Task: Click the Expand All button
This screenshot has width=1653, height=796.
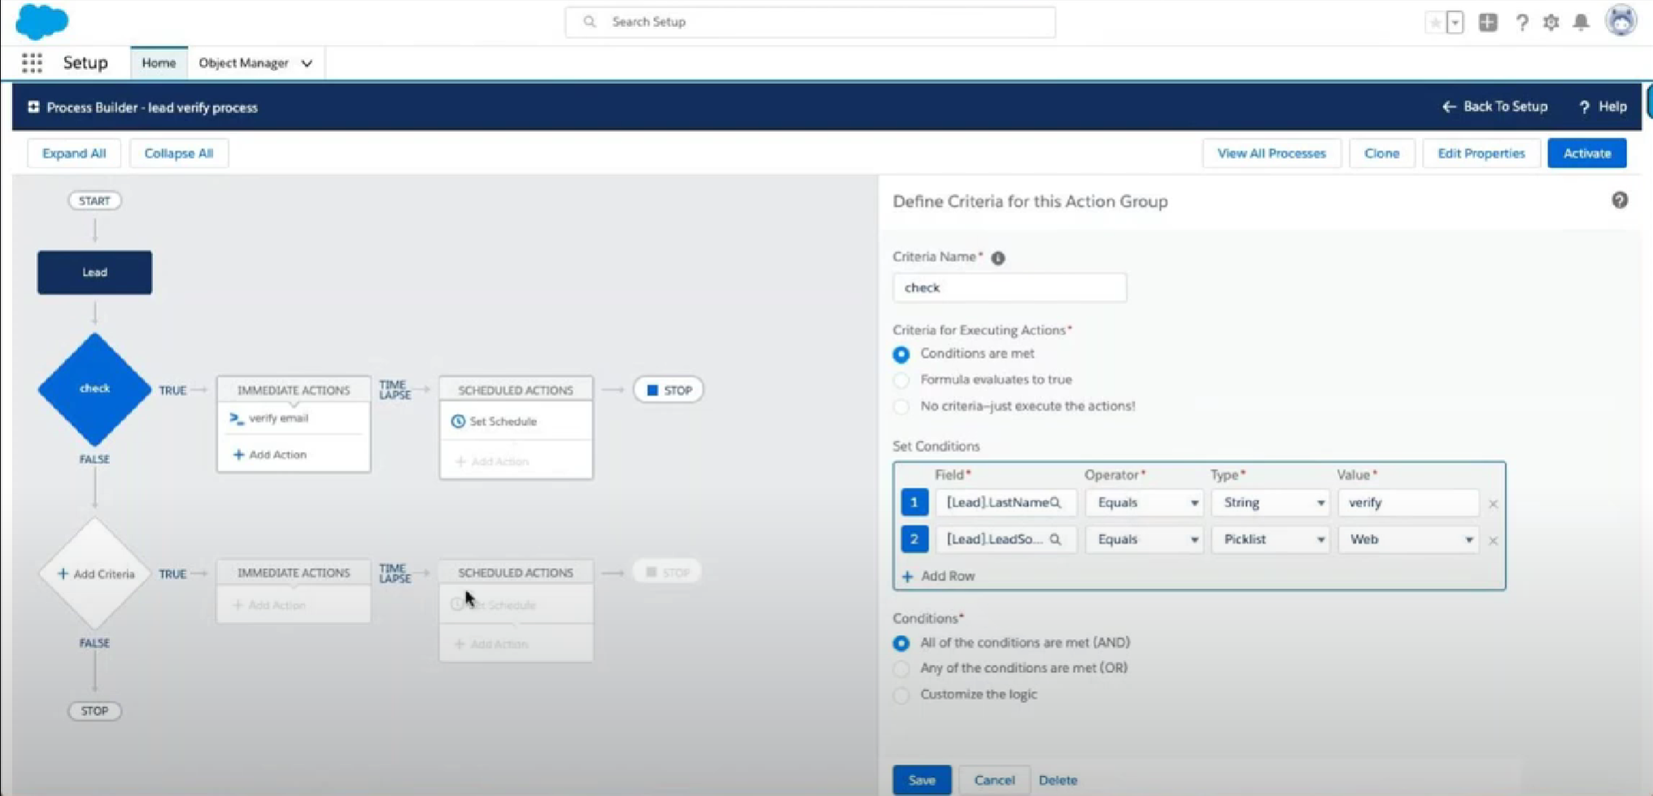Action: tap(74, 153)
